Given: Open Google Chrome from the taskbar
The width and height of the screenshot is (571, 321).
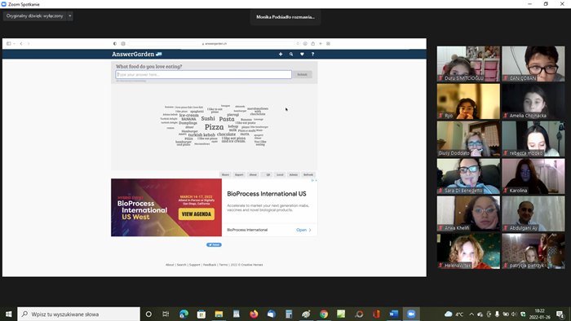Looking at the screenshot, I should pyautogui.click(x=324, y=314).
